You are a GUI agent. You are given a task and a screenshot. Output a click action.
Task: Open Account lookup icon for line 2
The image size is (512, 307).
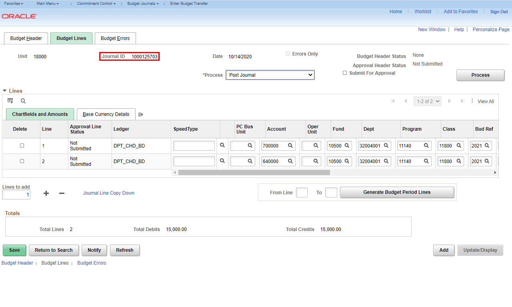pos(290,161)
